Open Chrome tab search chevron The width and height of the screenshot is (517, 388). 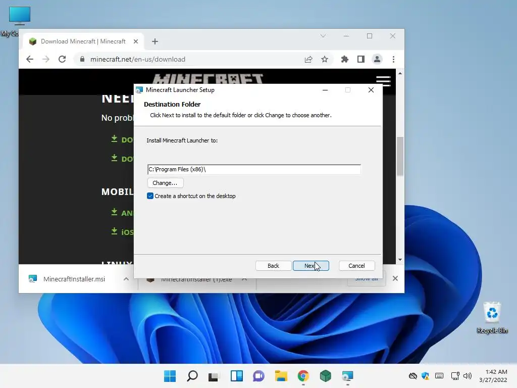tap(323, 36)
